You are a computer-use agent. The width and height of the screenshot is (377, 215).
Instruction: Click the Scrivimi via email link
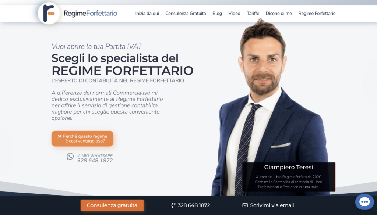pos(272,205)
